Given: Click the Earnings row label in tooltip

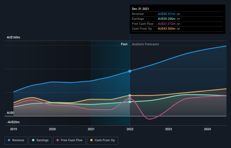Looking at the screenshot, I should coord(138,19).
